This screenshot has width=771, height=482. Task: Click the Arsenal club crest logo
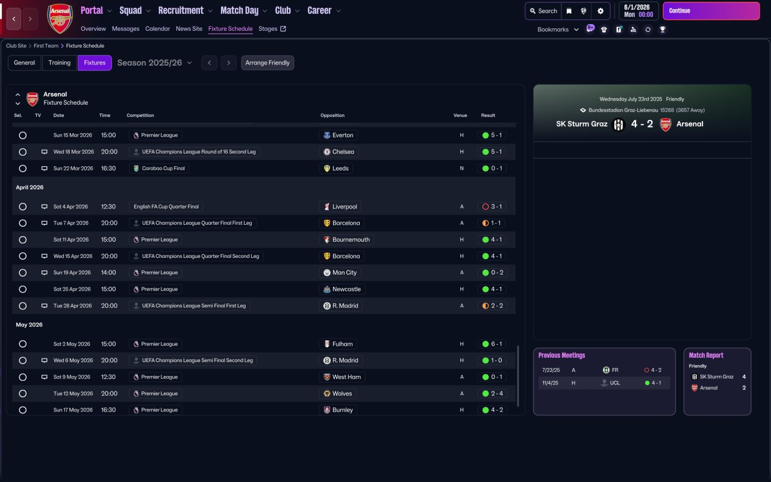pos(60,19)
